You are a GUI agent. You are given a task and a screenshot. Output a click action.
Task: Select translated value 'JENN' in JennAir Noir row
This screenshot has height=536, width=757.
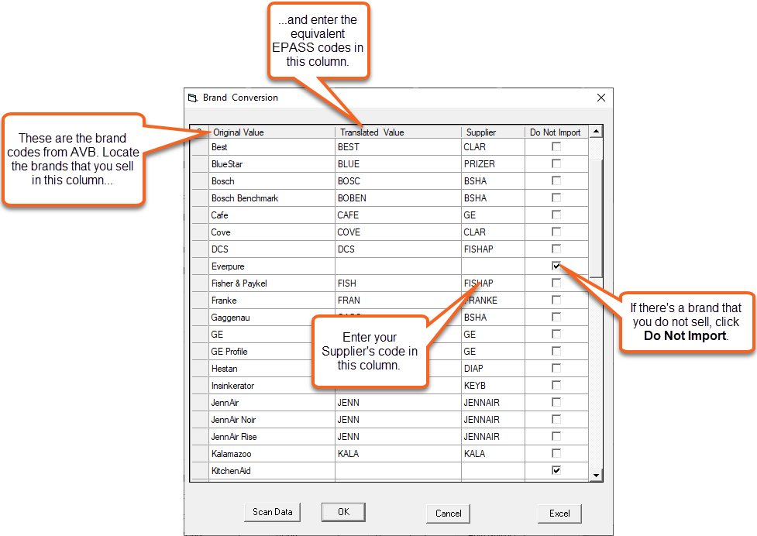(x=397, y=420)
